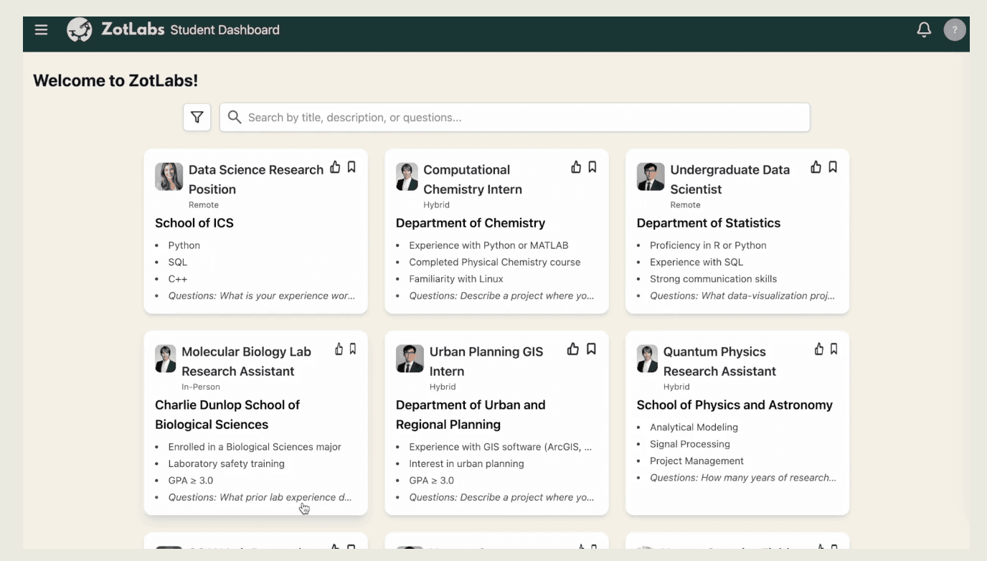This screenshot has height=561, width=987.
Task: Bookmark the Undergraduate Data Scientist card
Action: point(833,167)
